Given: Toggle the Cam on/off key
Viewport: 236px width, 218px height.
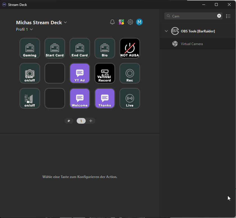Looking at the screenshot, I should pos(29,73).
